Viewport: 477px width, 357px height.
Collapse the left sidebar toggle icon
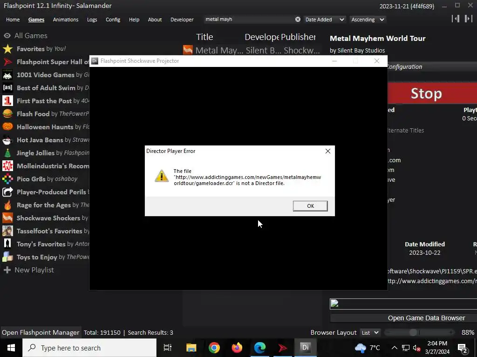coord(456,19)
